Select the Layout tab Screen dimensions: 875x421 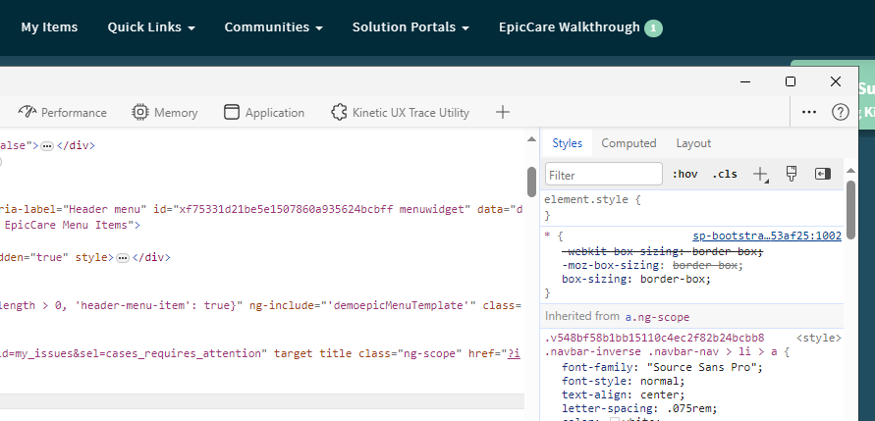pos(693,143)
